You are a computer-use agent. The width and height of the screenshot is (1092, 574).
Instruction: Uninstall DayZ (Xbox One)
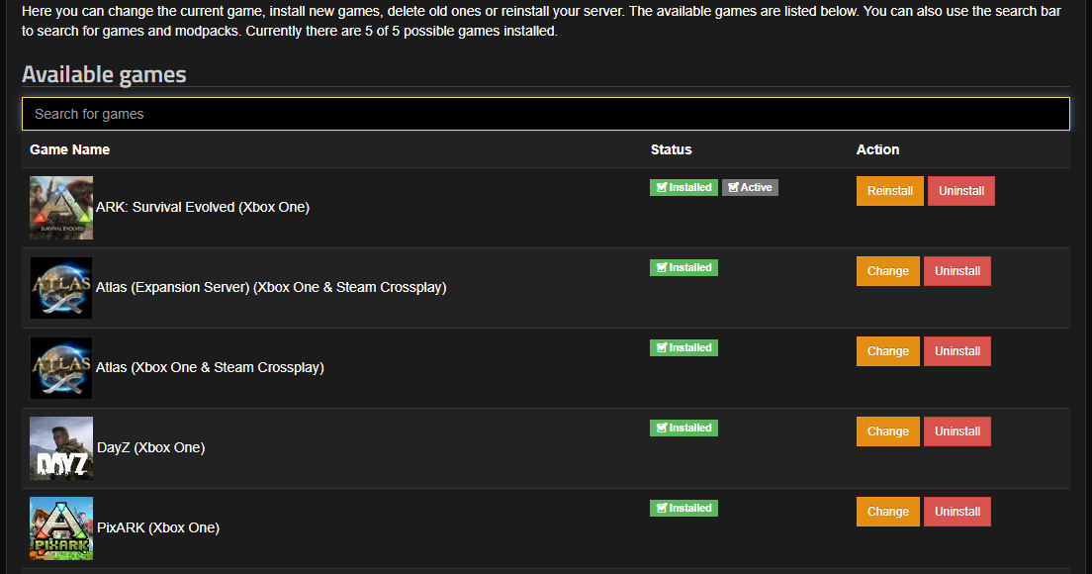pyautogui.click(x=956, y=431)
